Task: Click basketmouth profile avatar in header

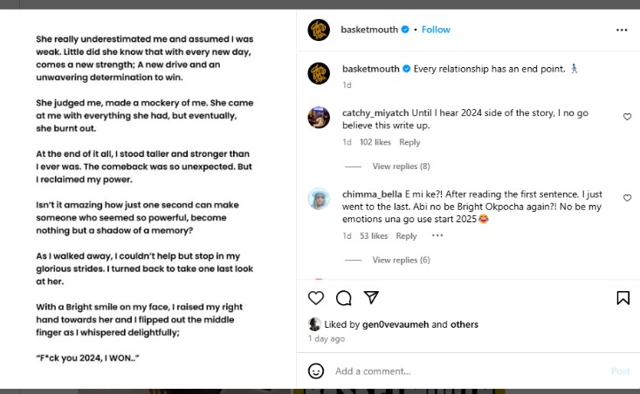Action: tap(319, 30)
